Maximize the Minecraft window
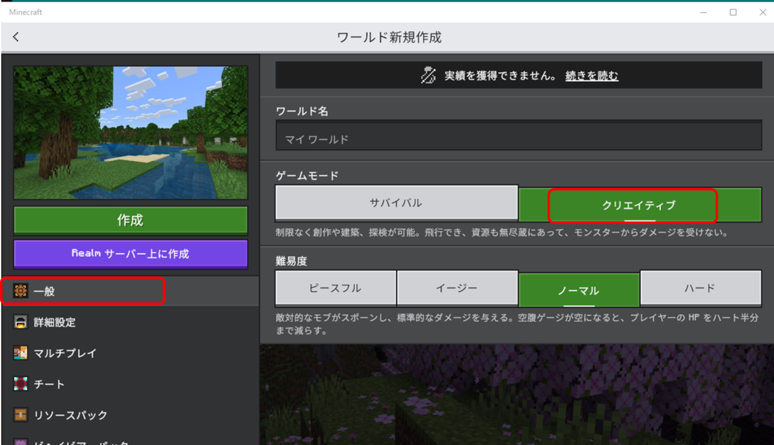Viewport: 774px width, 445px height. [x=733, y=12]
